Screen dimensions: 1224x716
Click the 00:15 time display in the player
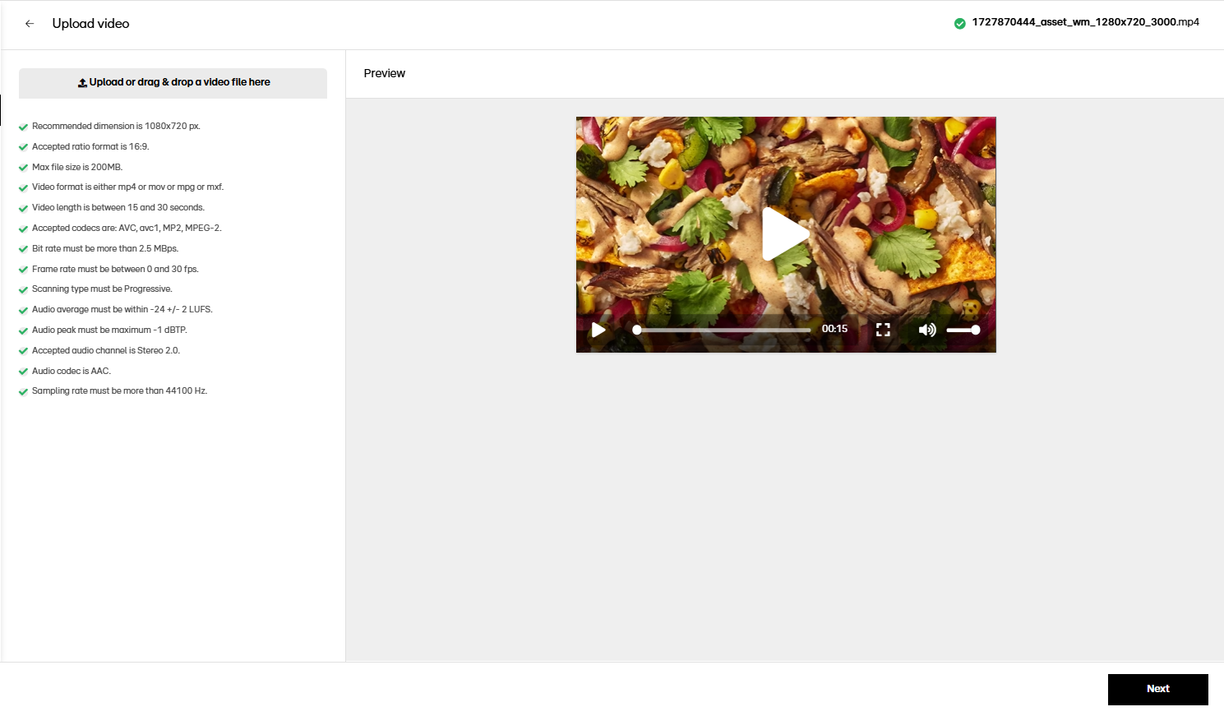[x=834, y=329]
